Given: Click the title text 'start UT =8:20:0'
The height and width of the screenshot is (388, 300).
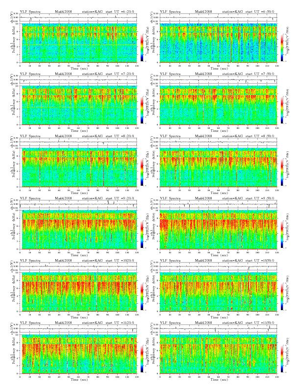Looking at the screenshot, I should click(120, 136).
